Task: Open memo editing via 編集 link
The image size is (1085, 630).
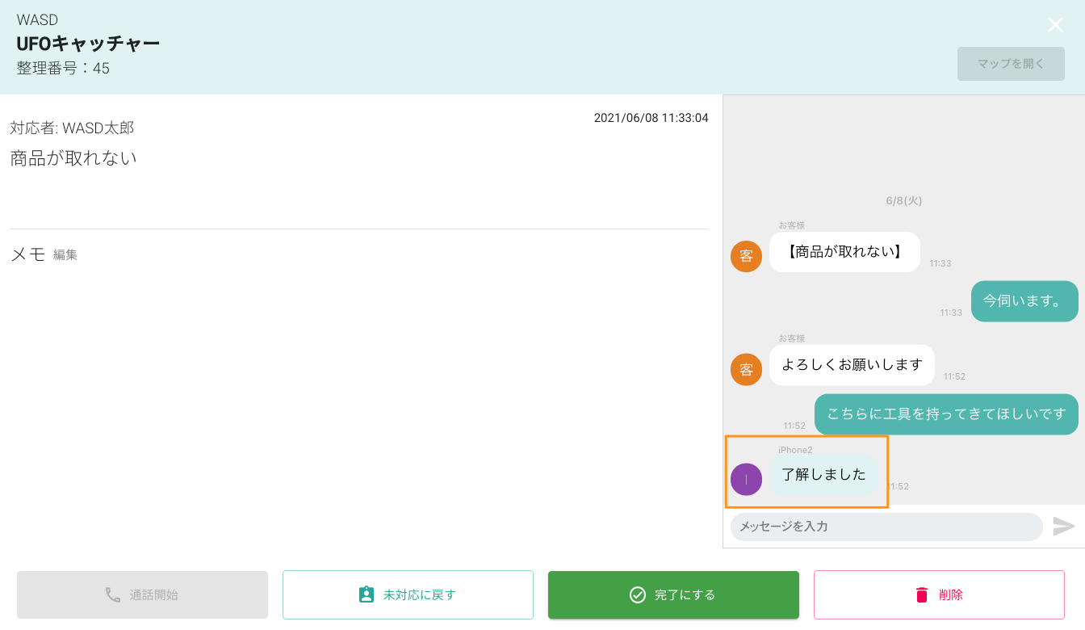Action: 65,254
